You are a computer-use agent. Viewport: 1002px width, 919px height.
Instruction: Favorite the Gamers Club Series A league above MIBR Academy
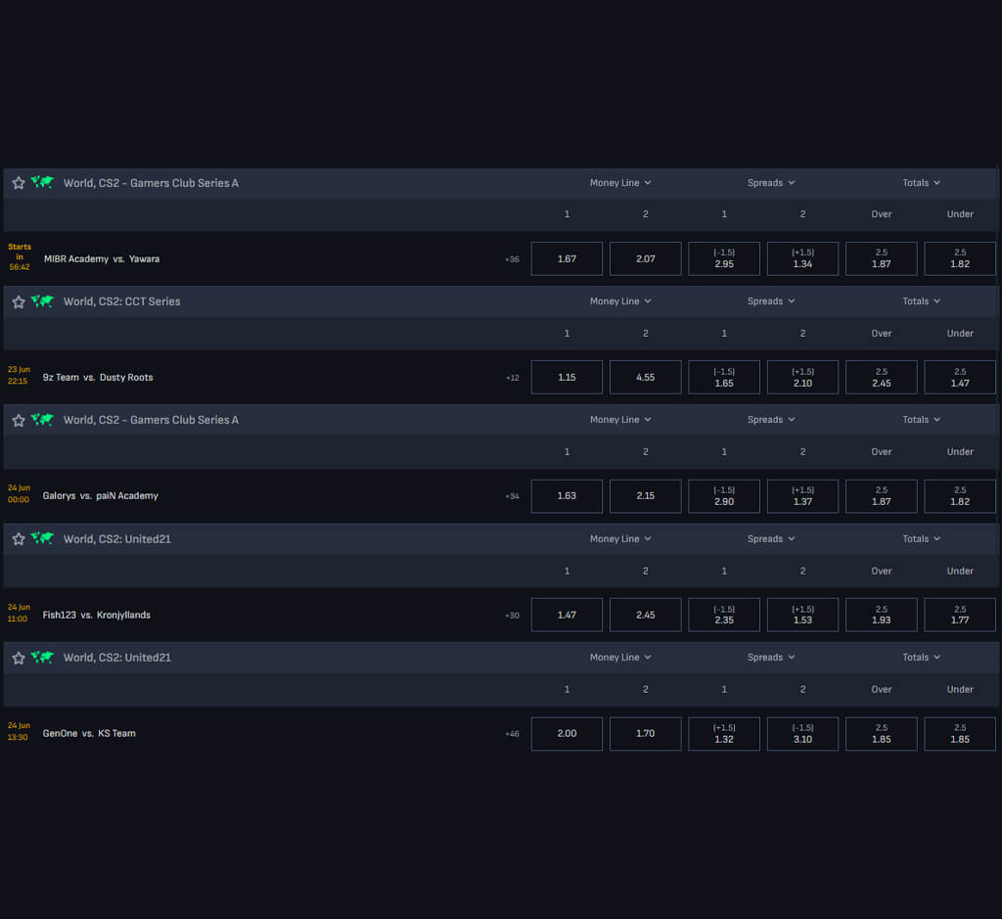19,183
